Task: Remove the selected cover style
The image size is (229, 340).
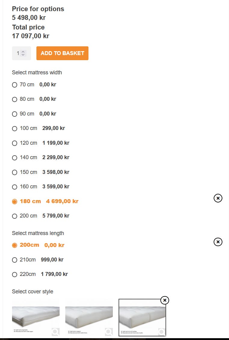Action: [x=165, y=300]
